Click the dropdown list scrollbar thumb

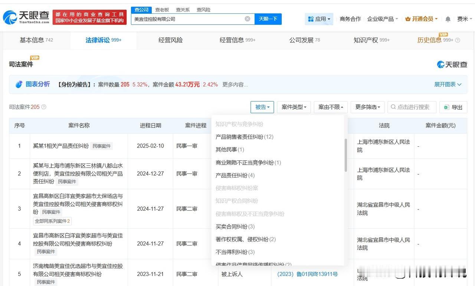tap(346, 155)
